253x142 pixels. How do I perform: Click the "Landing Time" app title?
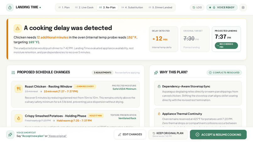pyautogui.click(x=27, y=7)
